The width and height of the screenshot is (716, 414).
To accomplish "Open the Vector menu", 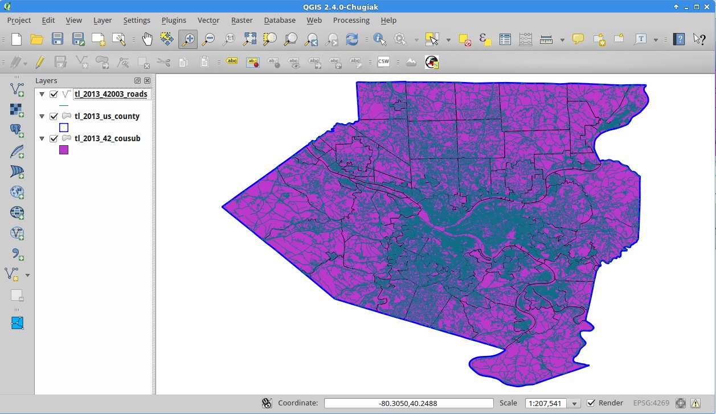I will click(208, 20).
